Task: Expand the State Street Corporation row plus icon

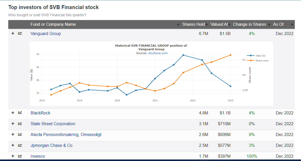Action: 13,124
